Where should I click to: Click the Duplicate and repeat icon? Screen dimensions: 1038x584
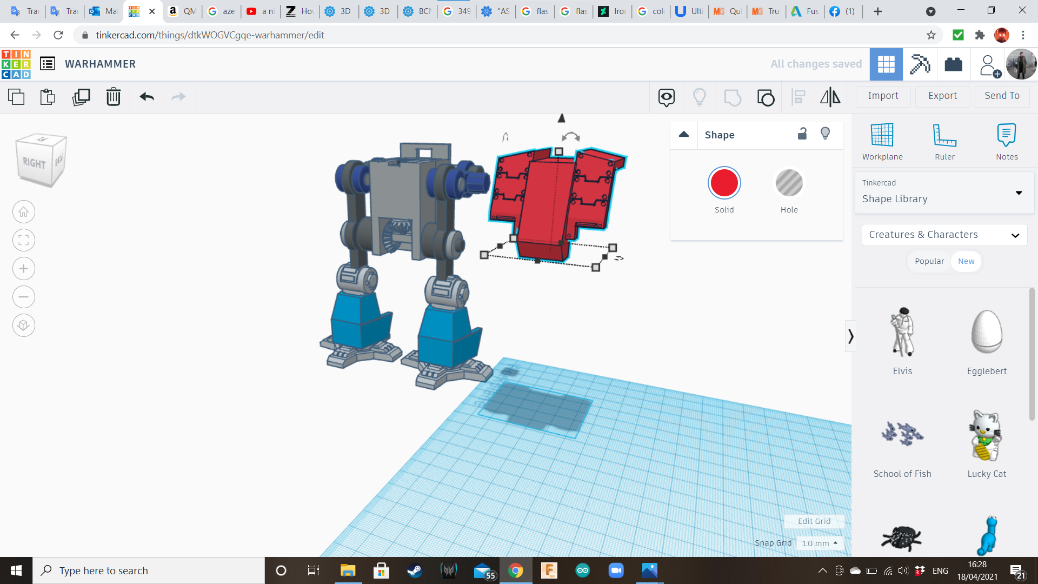point(81,97)
